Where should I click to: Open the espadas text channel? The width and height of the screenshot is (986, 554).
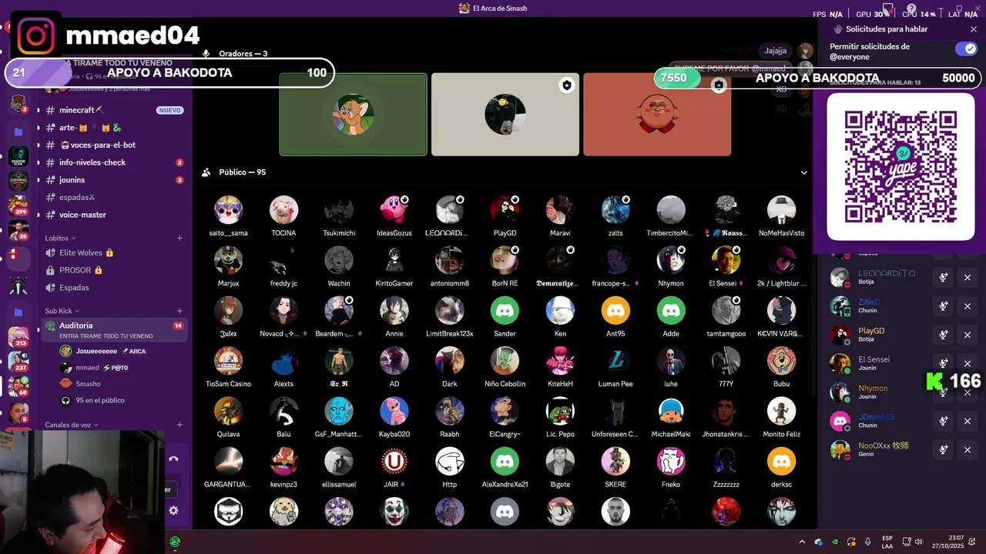coord(113,198)
